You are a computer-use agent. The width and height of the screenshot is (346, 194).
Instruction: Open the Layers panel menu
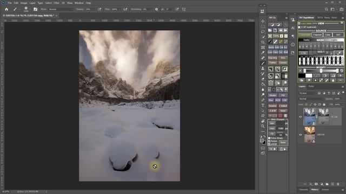tap(343, 87)
